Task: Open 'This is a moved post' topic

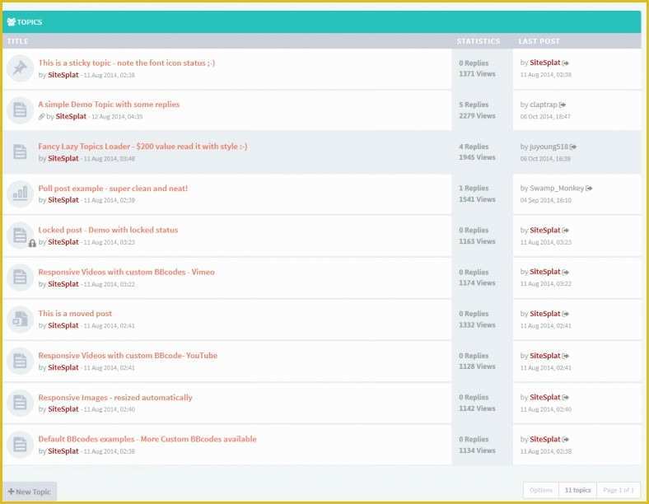Action: pyautogui.click(x=75, y=314)
